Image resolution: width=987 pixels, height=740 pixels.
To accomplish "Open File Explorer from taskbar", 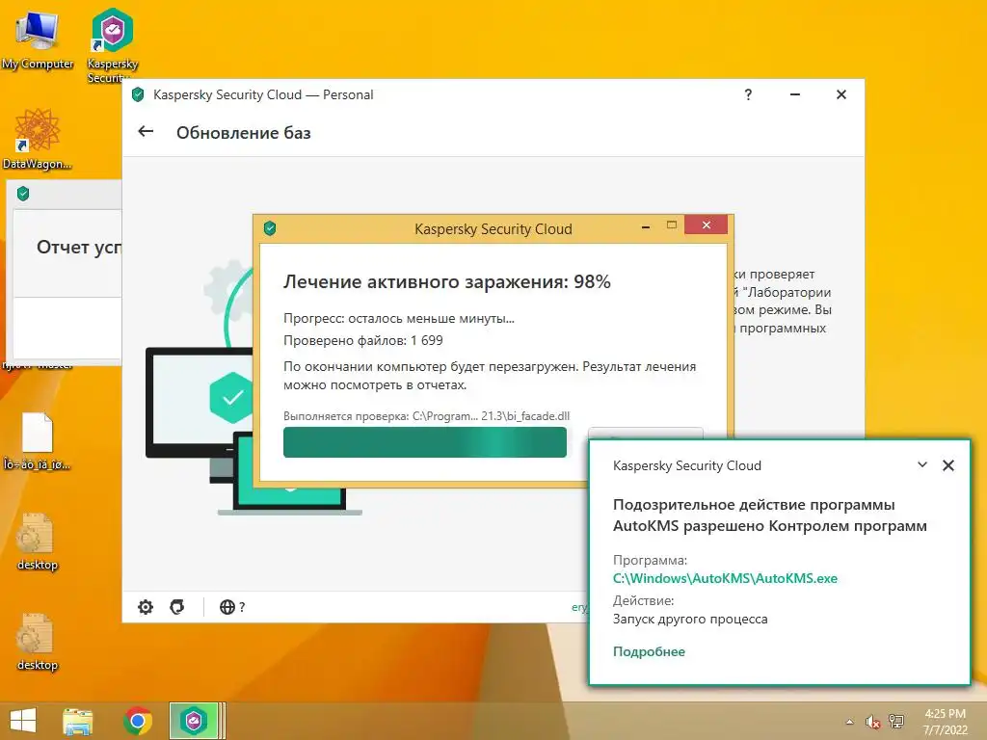I will click(77, 721).
